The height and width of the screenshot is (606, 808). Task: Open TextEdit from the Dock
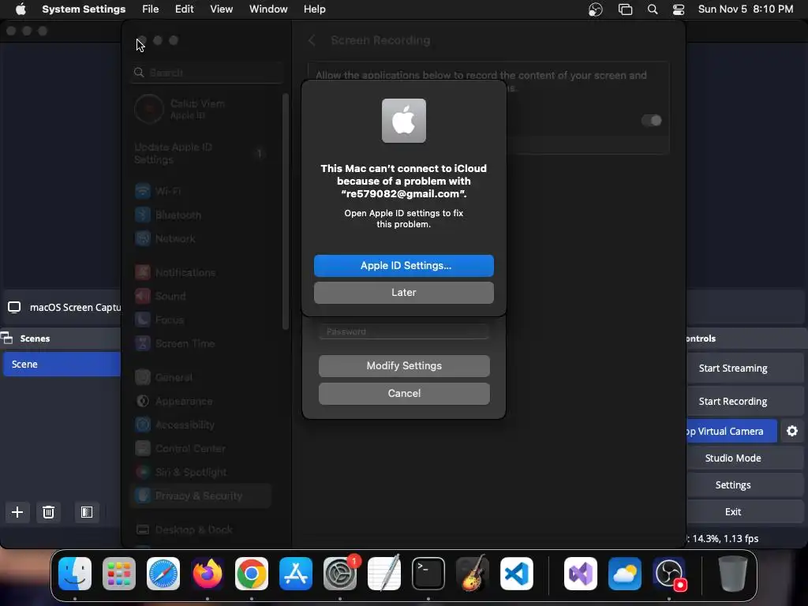coord(384,574)
